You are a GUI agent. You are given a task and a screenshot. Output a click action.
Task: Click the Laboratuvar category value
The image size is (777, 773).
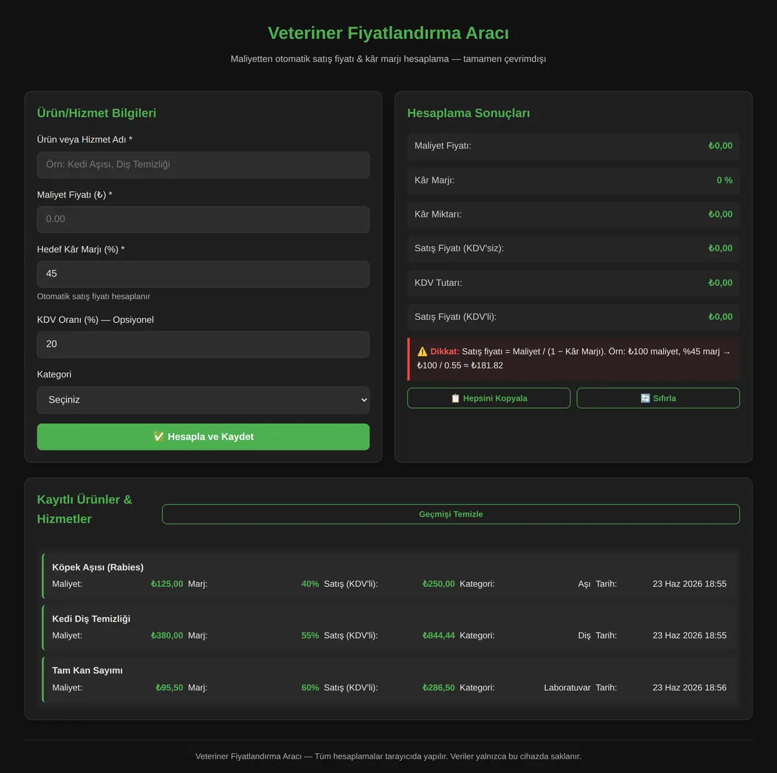point(567,688)
